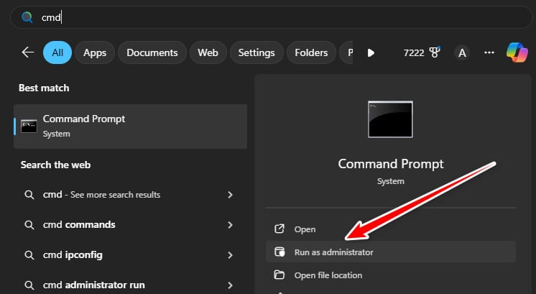Click the large Command Prompt preview icon
536x294 pixels.
390,119
